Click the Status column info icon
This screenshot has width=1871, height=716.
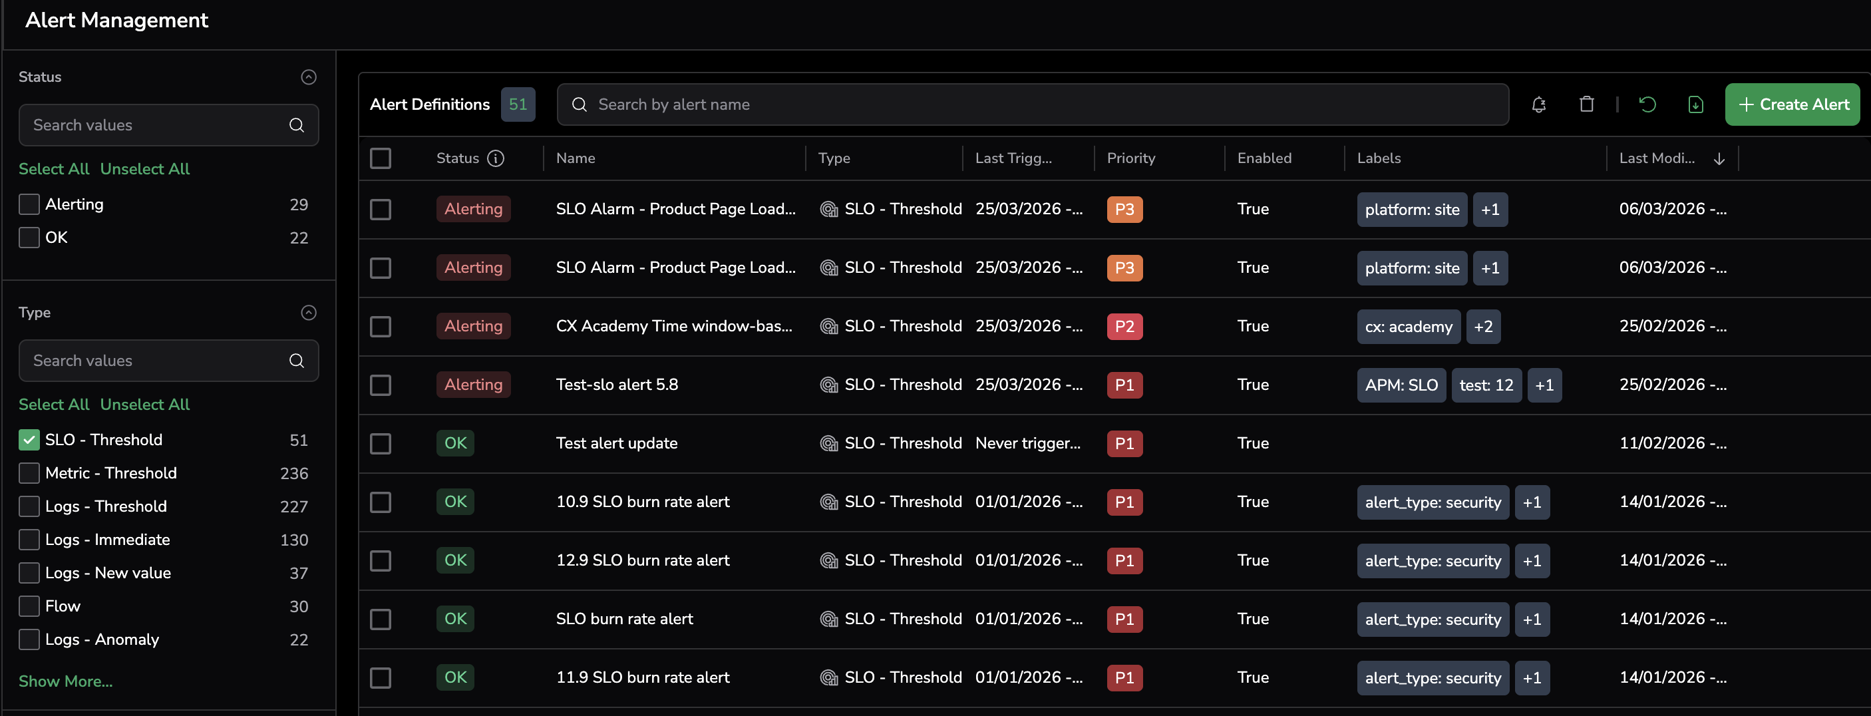point(495,158)
